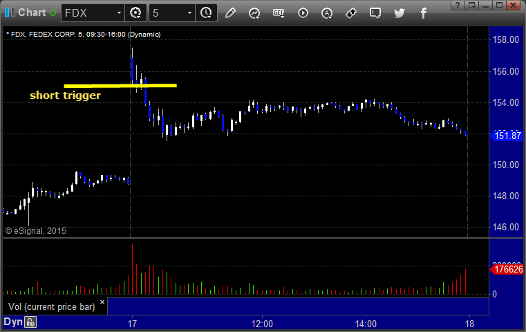Open the symbol settings gear icon
Image resolution: width=526 pixels, height=332 pixels.
pyautogui.click(x=135, y=13)
